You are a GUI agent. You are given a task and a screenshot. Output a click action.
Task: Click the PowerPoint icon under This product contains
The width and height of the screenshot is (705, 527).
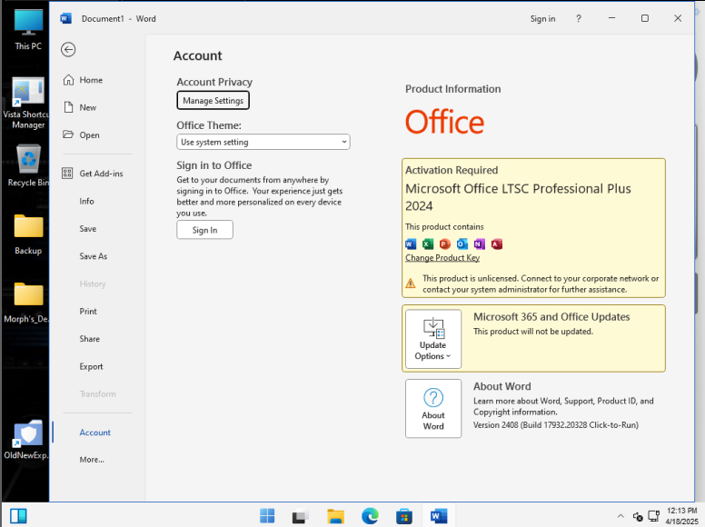point(444,244)
